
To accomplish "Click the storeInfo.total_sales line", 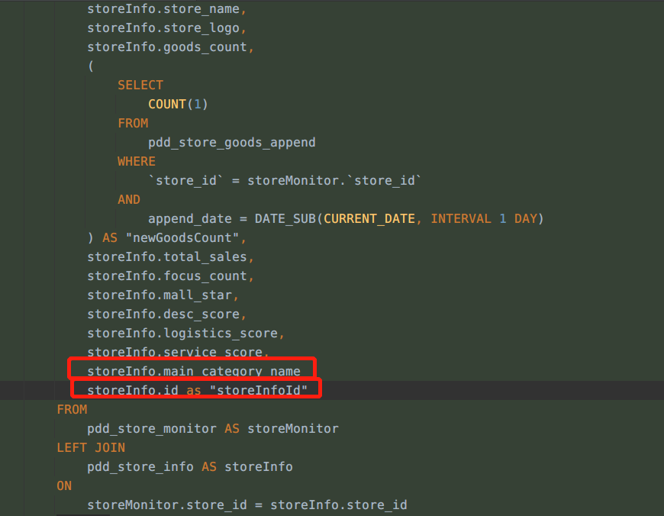I will click(x=170, y=256).
